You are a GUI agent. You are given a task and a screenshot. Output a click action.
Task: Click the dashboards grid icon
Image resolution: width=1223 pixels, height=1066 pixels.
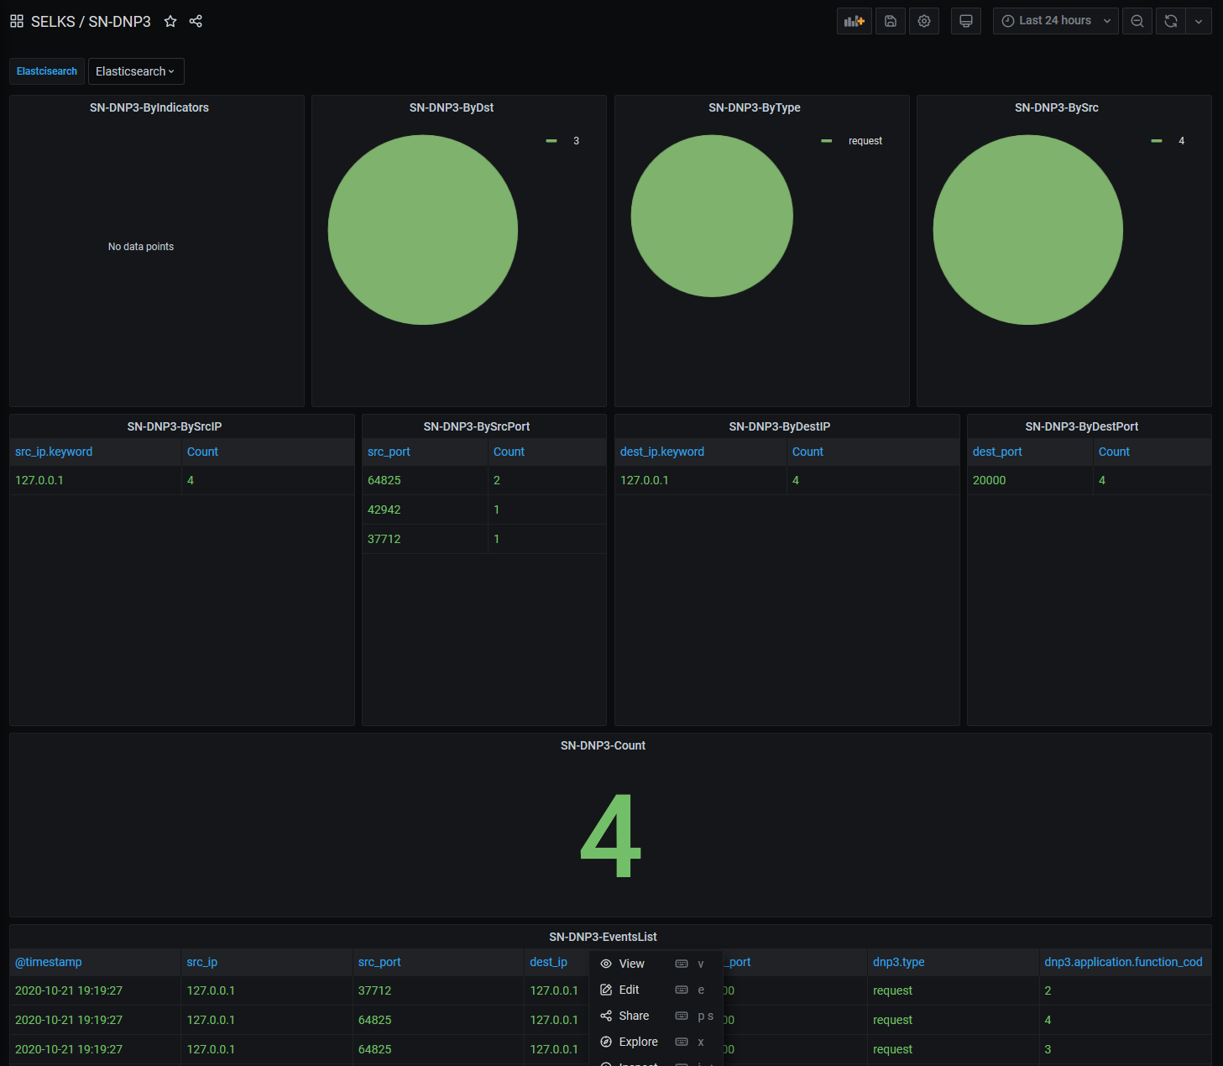[17, 21]
